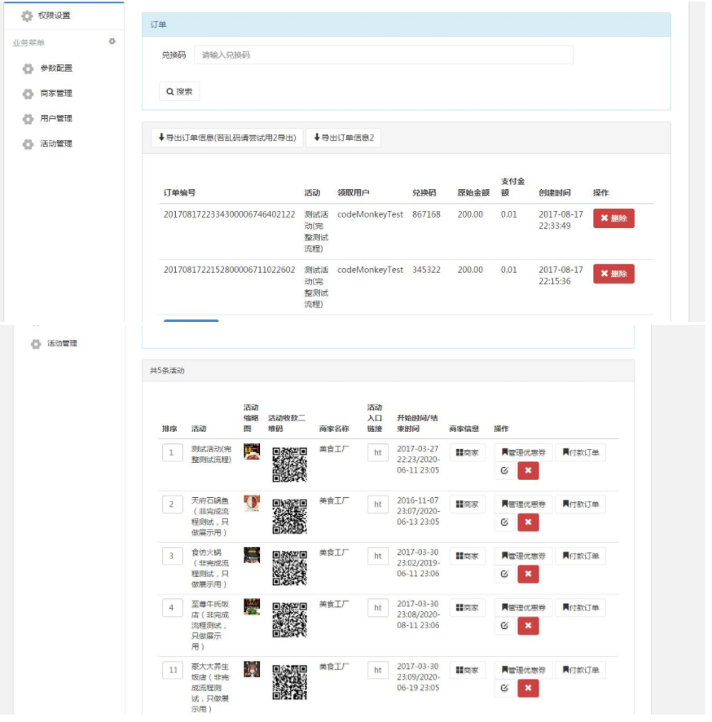The height and width of the screenshot is (722, 712).
Task: Export orders with 导出订单信息(若乱码请尝试用2导出)
Action: click(x=227, y=138)
